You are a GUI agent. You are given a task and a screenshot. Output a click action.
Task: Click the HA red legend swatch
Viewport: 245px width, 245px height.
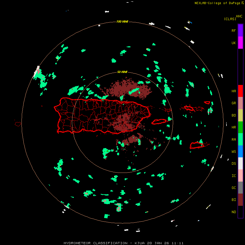[x=240, y=91]
